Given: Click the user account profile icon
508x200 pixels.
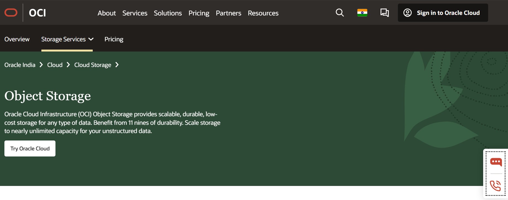Looking at the screenshot, I should click(408, 13).
